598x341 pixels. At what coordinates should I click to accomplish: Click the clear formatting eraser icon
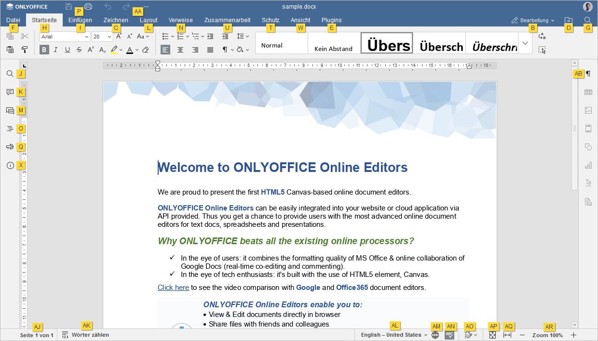pos(146,50)
